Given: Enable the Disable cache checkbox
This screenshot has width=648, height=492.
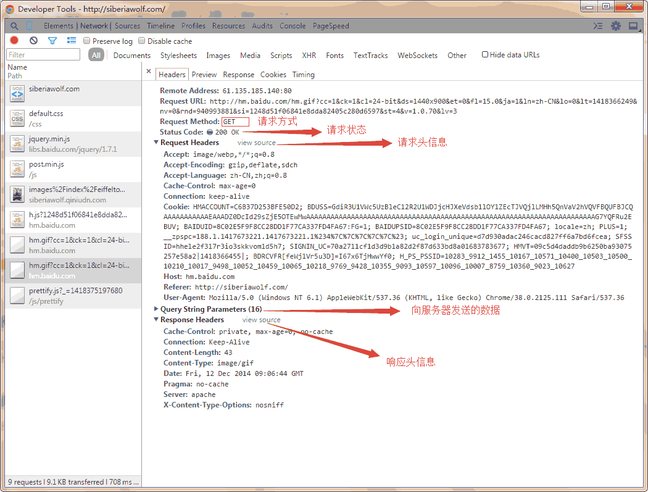Looking at the screenshot, I should click(x=142, y=41).
